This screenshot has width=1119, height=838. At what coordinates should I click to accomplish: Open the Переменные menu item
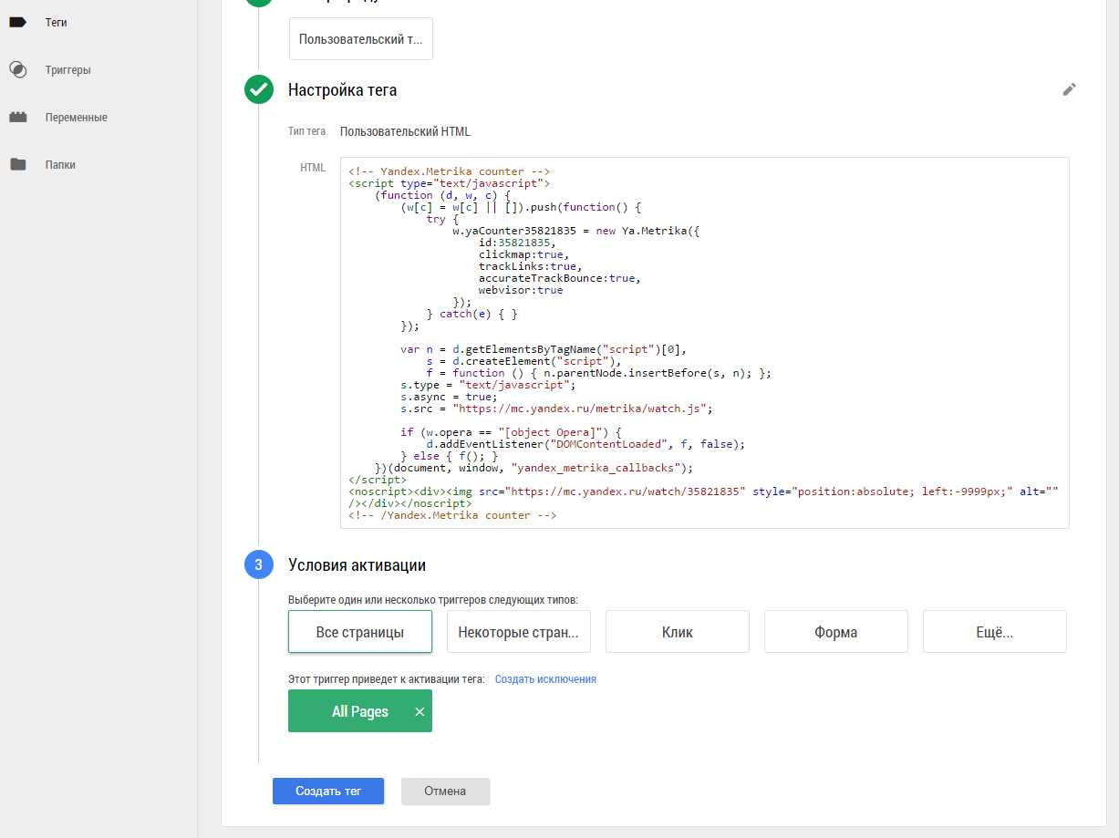point(76,118)
